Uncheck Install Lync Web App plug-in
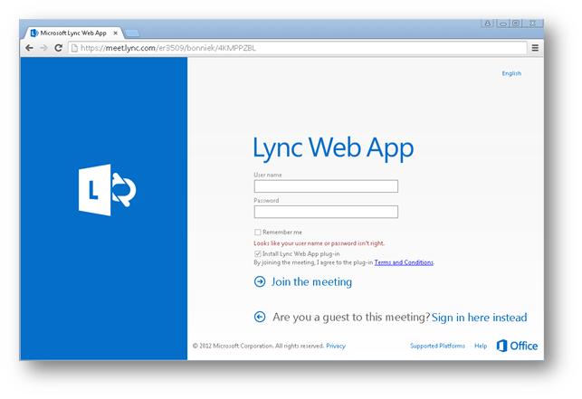The width and height of the screenshot is (582, 399). [258, 254]
